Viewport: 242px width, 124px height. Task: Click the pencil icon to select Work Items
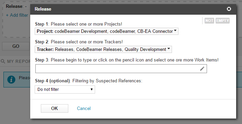[202, 69]
